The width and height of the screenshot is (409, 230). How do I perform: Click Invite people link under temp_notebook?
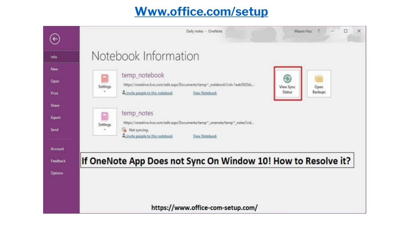pos(149,93)
